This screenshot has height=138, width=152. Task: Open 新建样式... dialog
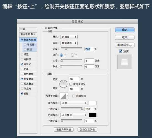pyautogui.click(x=125, y=45)
